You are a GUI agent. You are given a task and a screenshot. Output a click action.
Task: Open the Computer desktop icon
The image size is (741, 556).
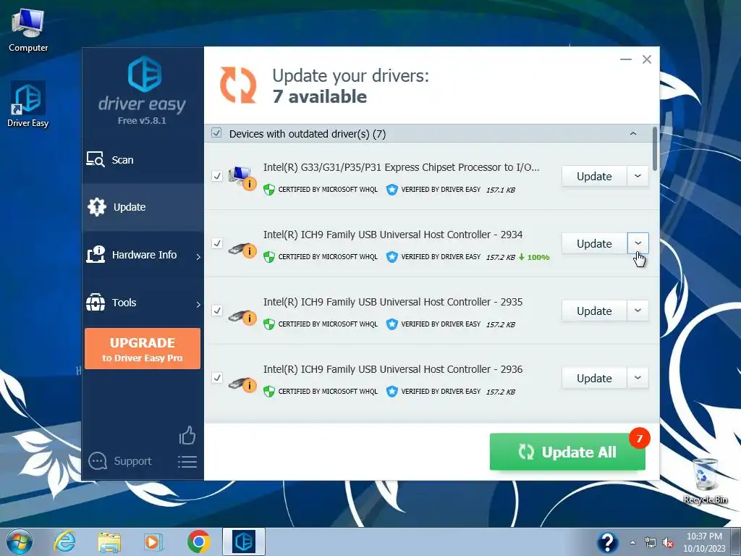(28, 30)
